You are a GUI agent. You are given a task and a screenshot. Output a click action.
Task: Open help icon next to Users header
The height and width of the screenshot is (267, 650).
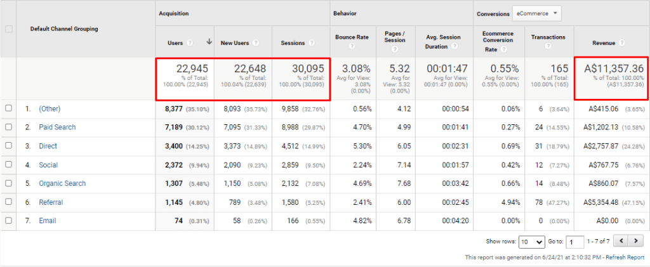click(x=190, y=42)
